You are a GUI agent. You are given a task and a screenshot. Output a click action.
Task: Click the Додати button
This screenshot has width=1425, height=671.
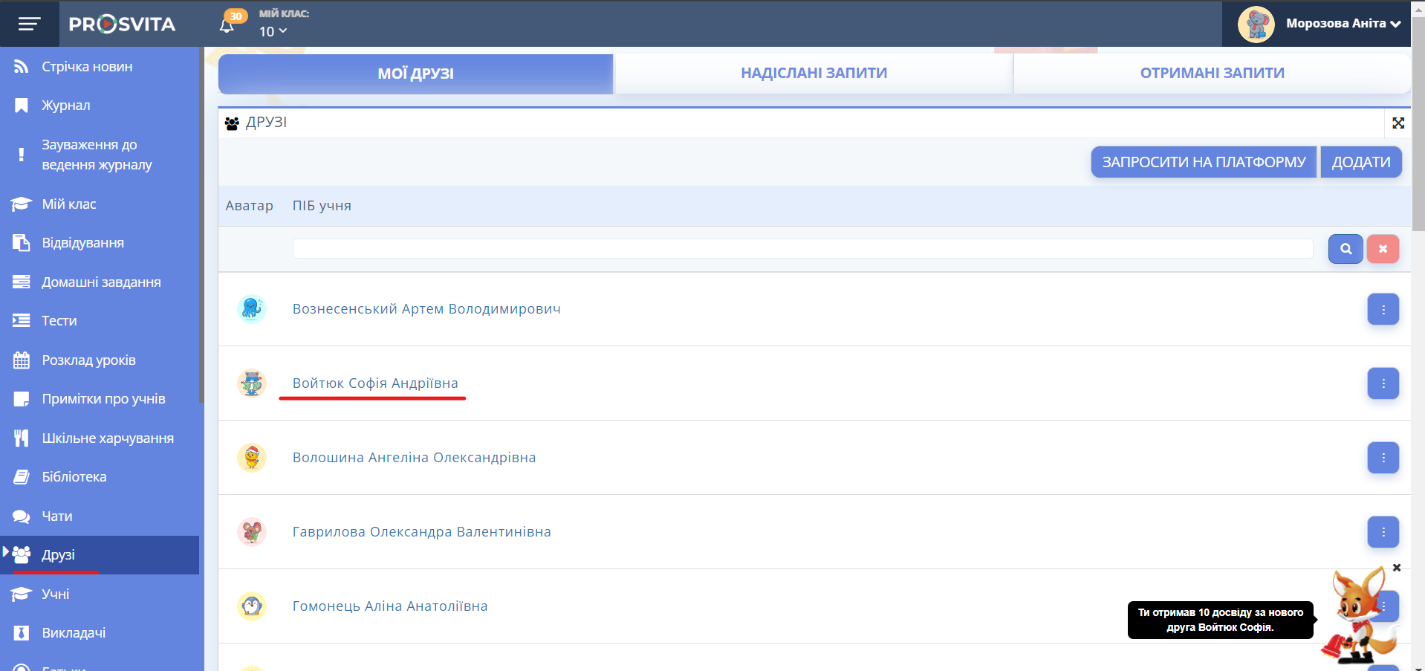coord(1360,162)
